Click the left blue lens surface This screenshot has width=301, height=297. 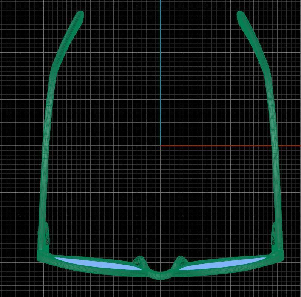98,263
